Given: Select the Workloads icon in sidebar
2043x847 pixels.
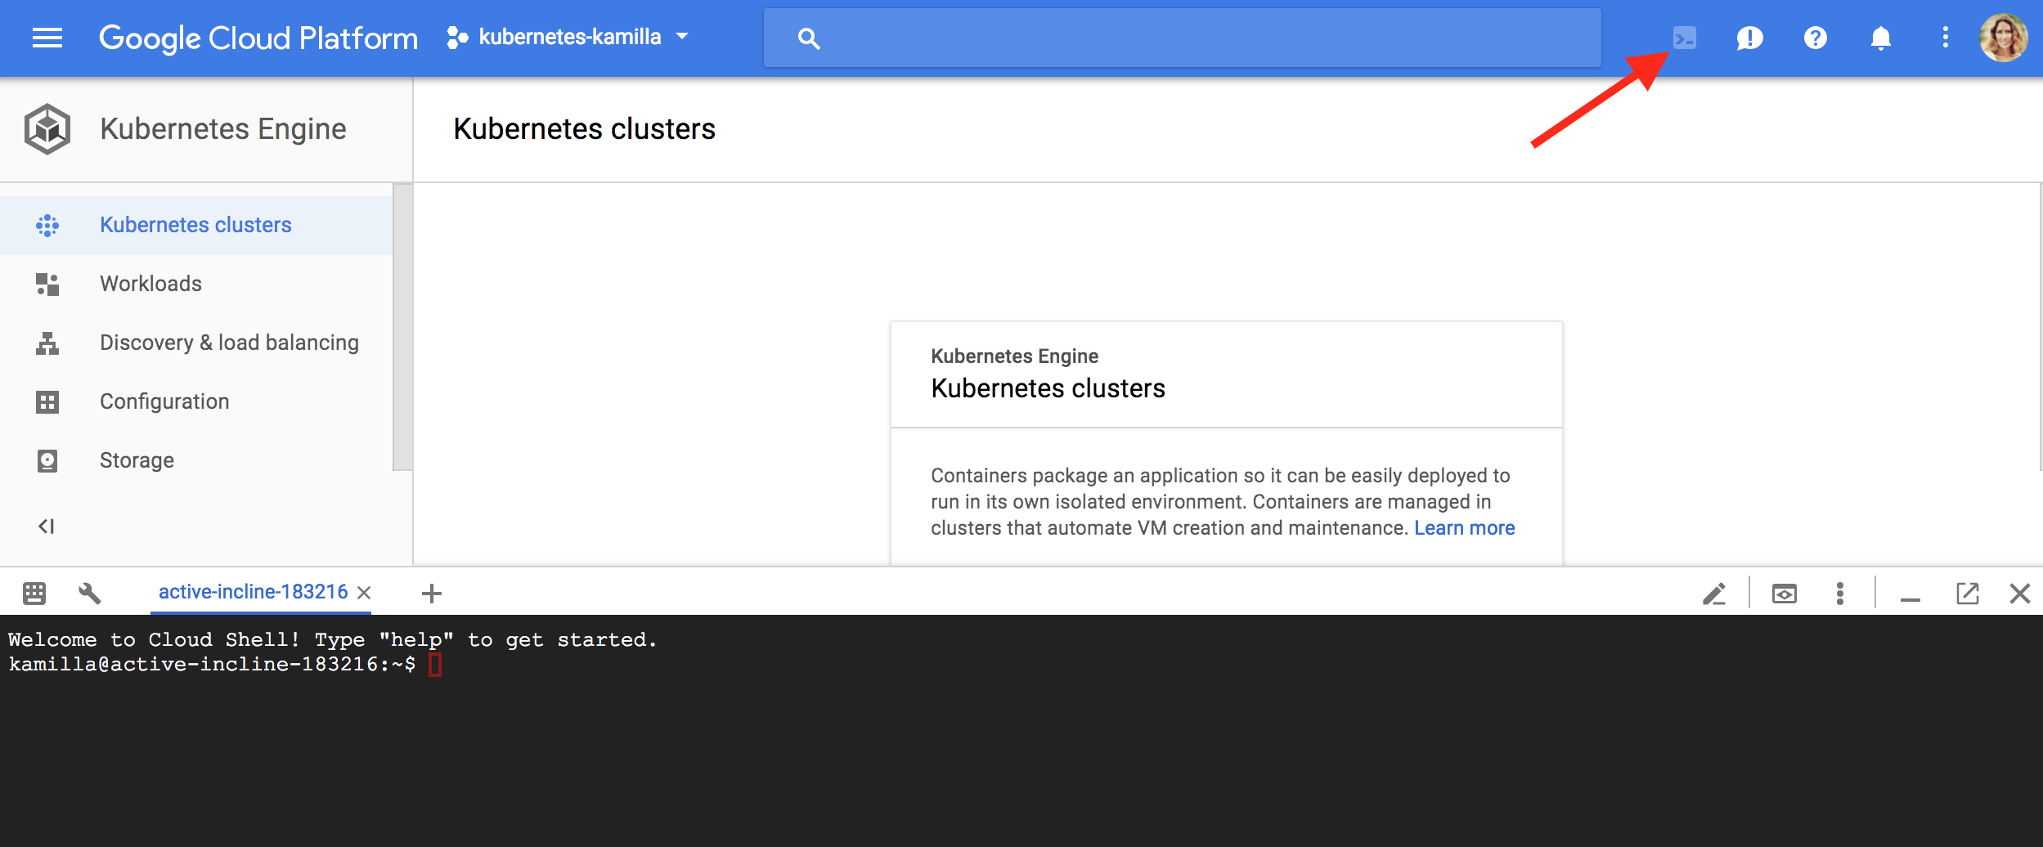Looking at the screenshot, I should 47,284.
